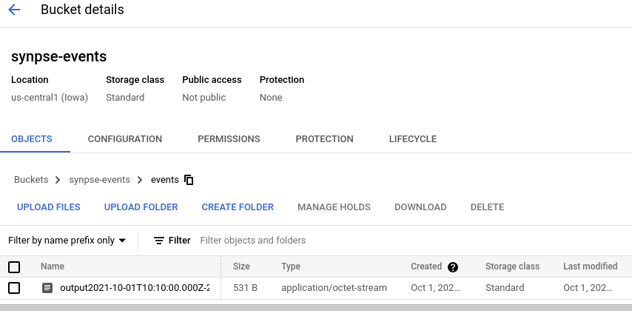Viewport: 632px width, 322px height.
Task: Navigate to Buckets breadcrumb link
Action: (x=31, y=180)
